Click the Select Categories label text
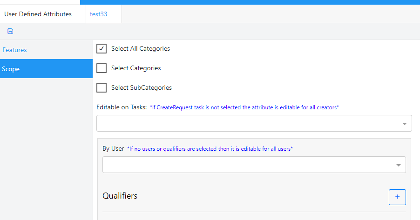The image size is (420, 220). [136, 68]
